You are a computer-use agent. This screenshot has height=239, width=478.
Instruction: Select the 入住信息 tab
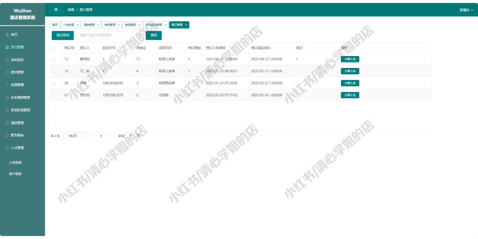click(69, 25)
